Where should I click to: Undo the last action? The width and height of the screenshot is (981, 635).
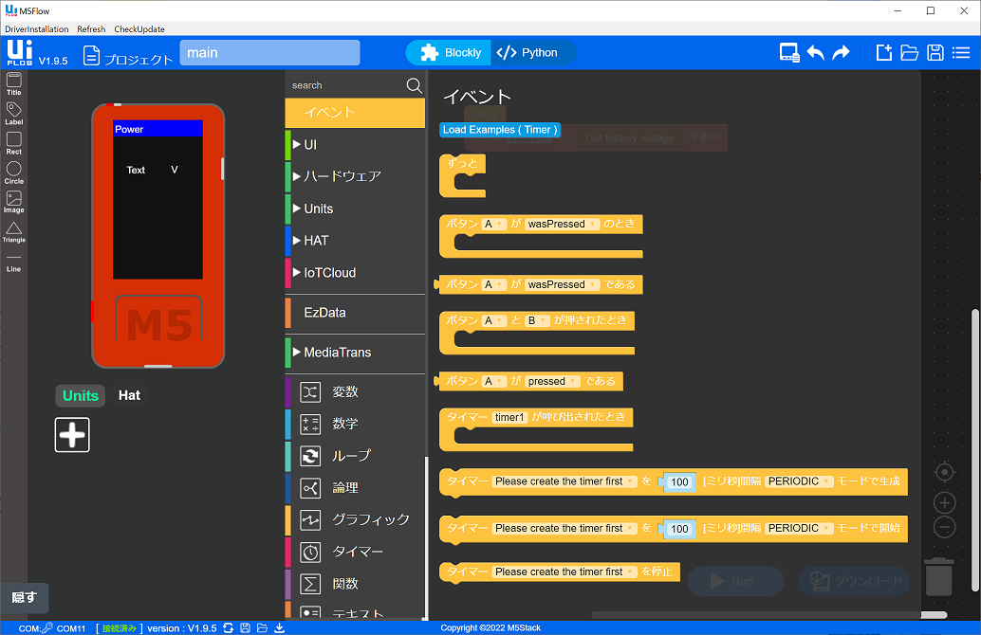point(815,53)
